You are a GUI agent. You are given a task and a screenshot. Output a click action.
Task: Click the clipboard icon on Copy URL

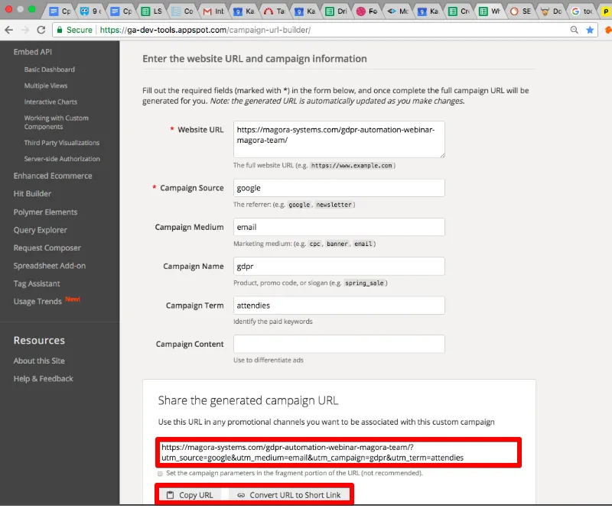[x=170, y=495]
